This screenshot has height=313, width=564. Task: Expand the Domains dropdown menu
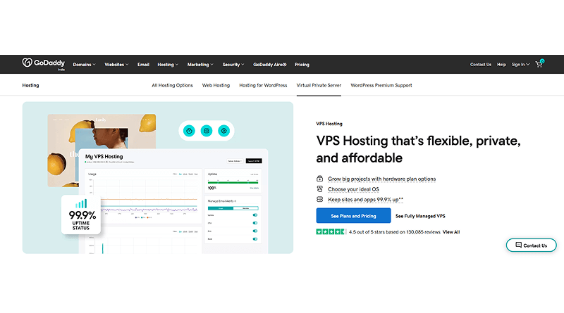[x=85, y=65]
